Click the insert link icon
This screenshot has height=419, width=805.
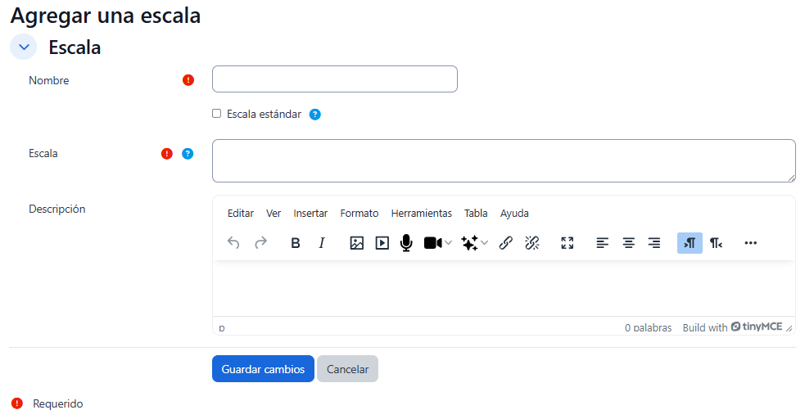pos(505,243)
